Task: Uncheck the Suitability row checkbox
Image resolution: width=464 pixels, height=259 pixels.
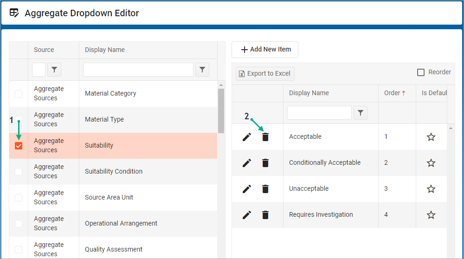Action: point(19,146)
